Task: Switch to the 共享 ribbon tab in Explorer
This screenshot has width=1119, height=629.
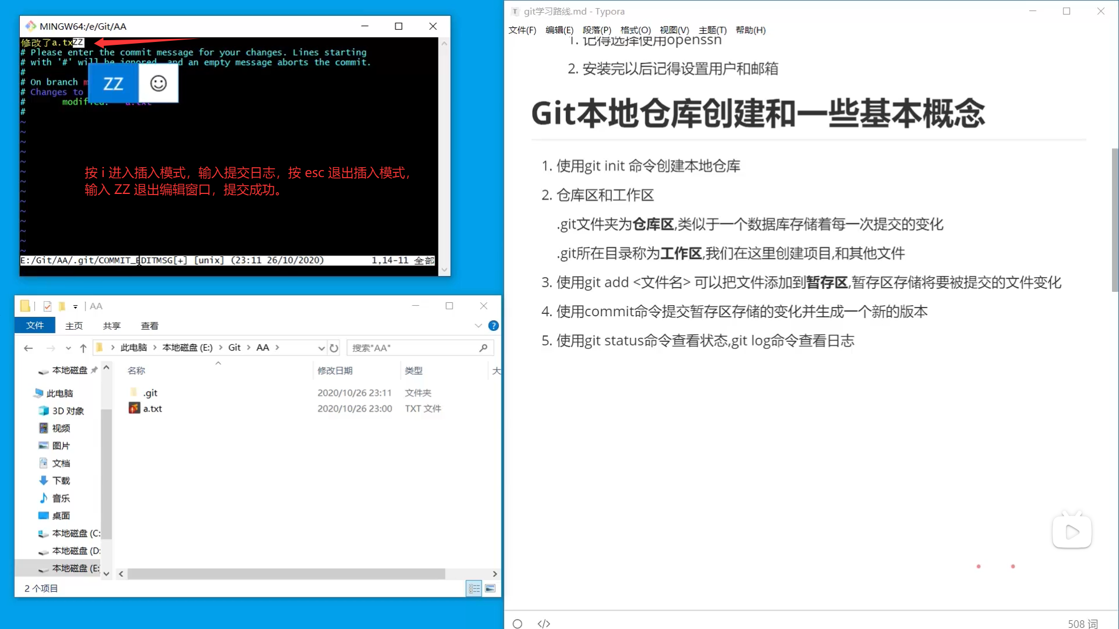Action: pos(111,326)
